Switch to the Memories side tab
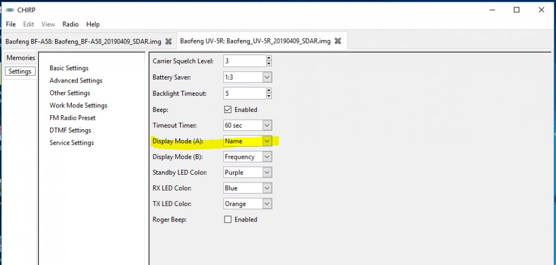 coord(21,57)
